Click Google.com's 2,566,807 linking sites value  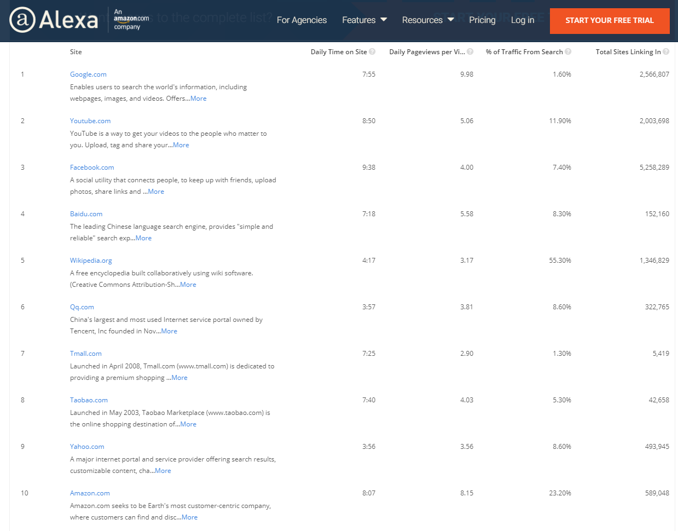click(654, 74)
